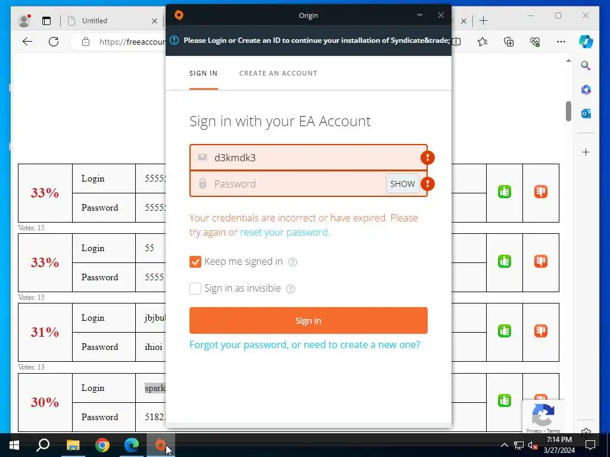The height and width of the screenshot is (457, 610).
Task: Click the reCAPTCHA badge on the page
Action: click(x=543, y=416)
